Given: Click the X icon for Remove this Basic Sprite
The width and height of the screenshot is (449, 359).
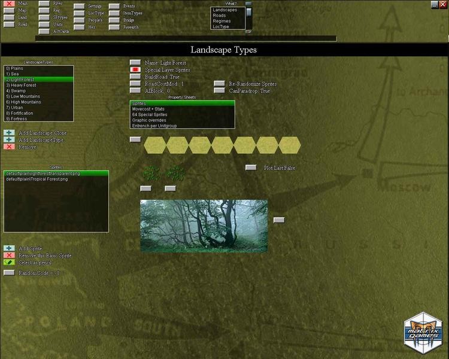Looking at the screenshot, I should pos(9,255).
